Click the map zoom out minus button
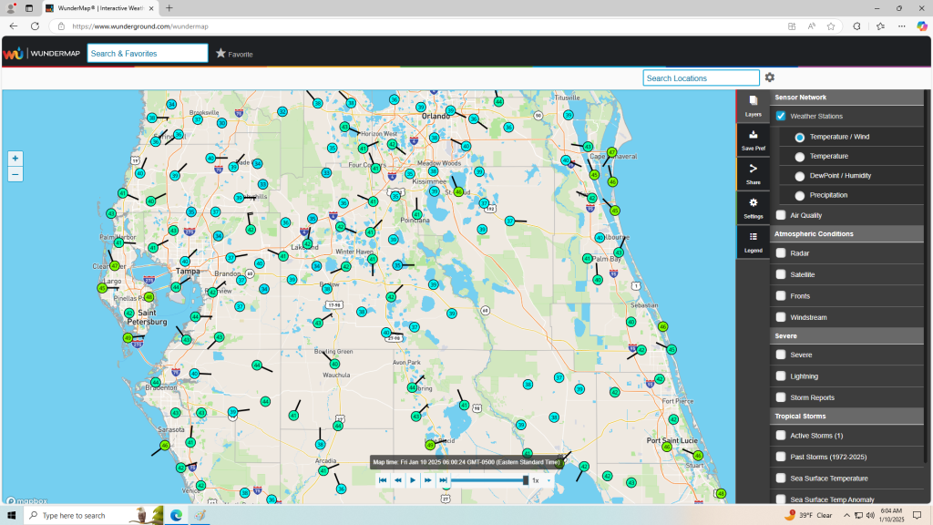The height and width of the screenshot is (525, 933). 15,173
